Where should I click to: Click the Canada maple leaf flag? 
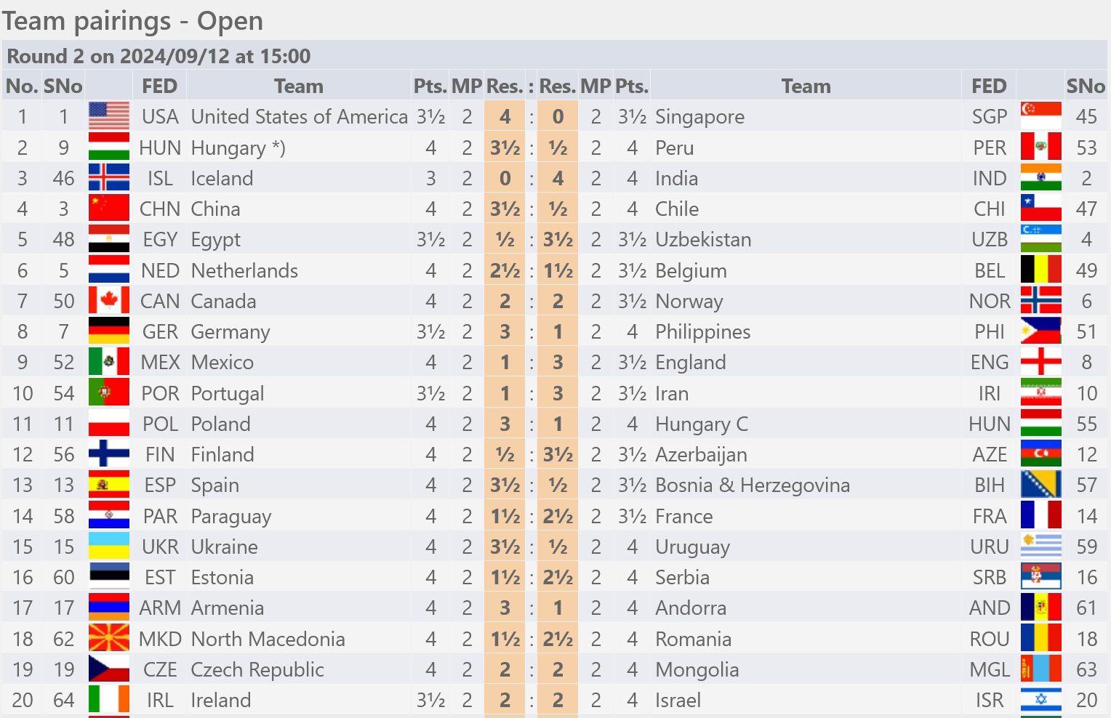pos(109,301)
